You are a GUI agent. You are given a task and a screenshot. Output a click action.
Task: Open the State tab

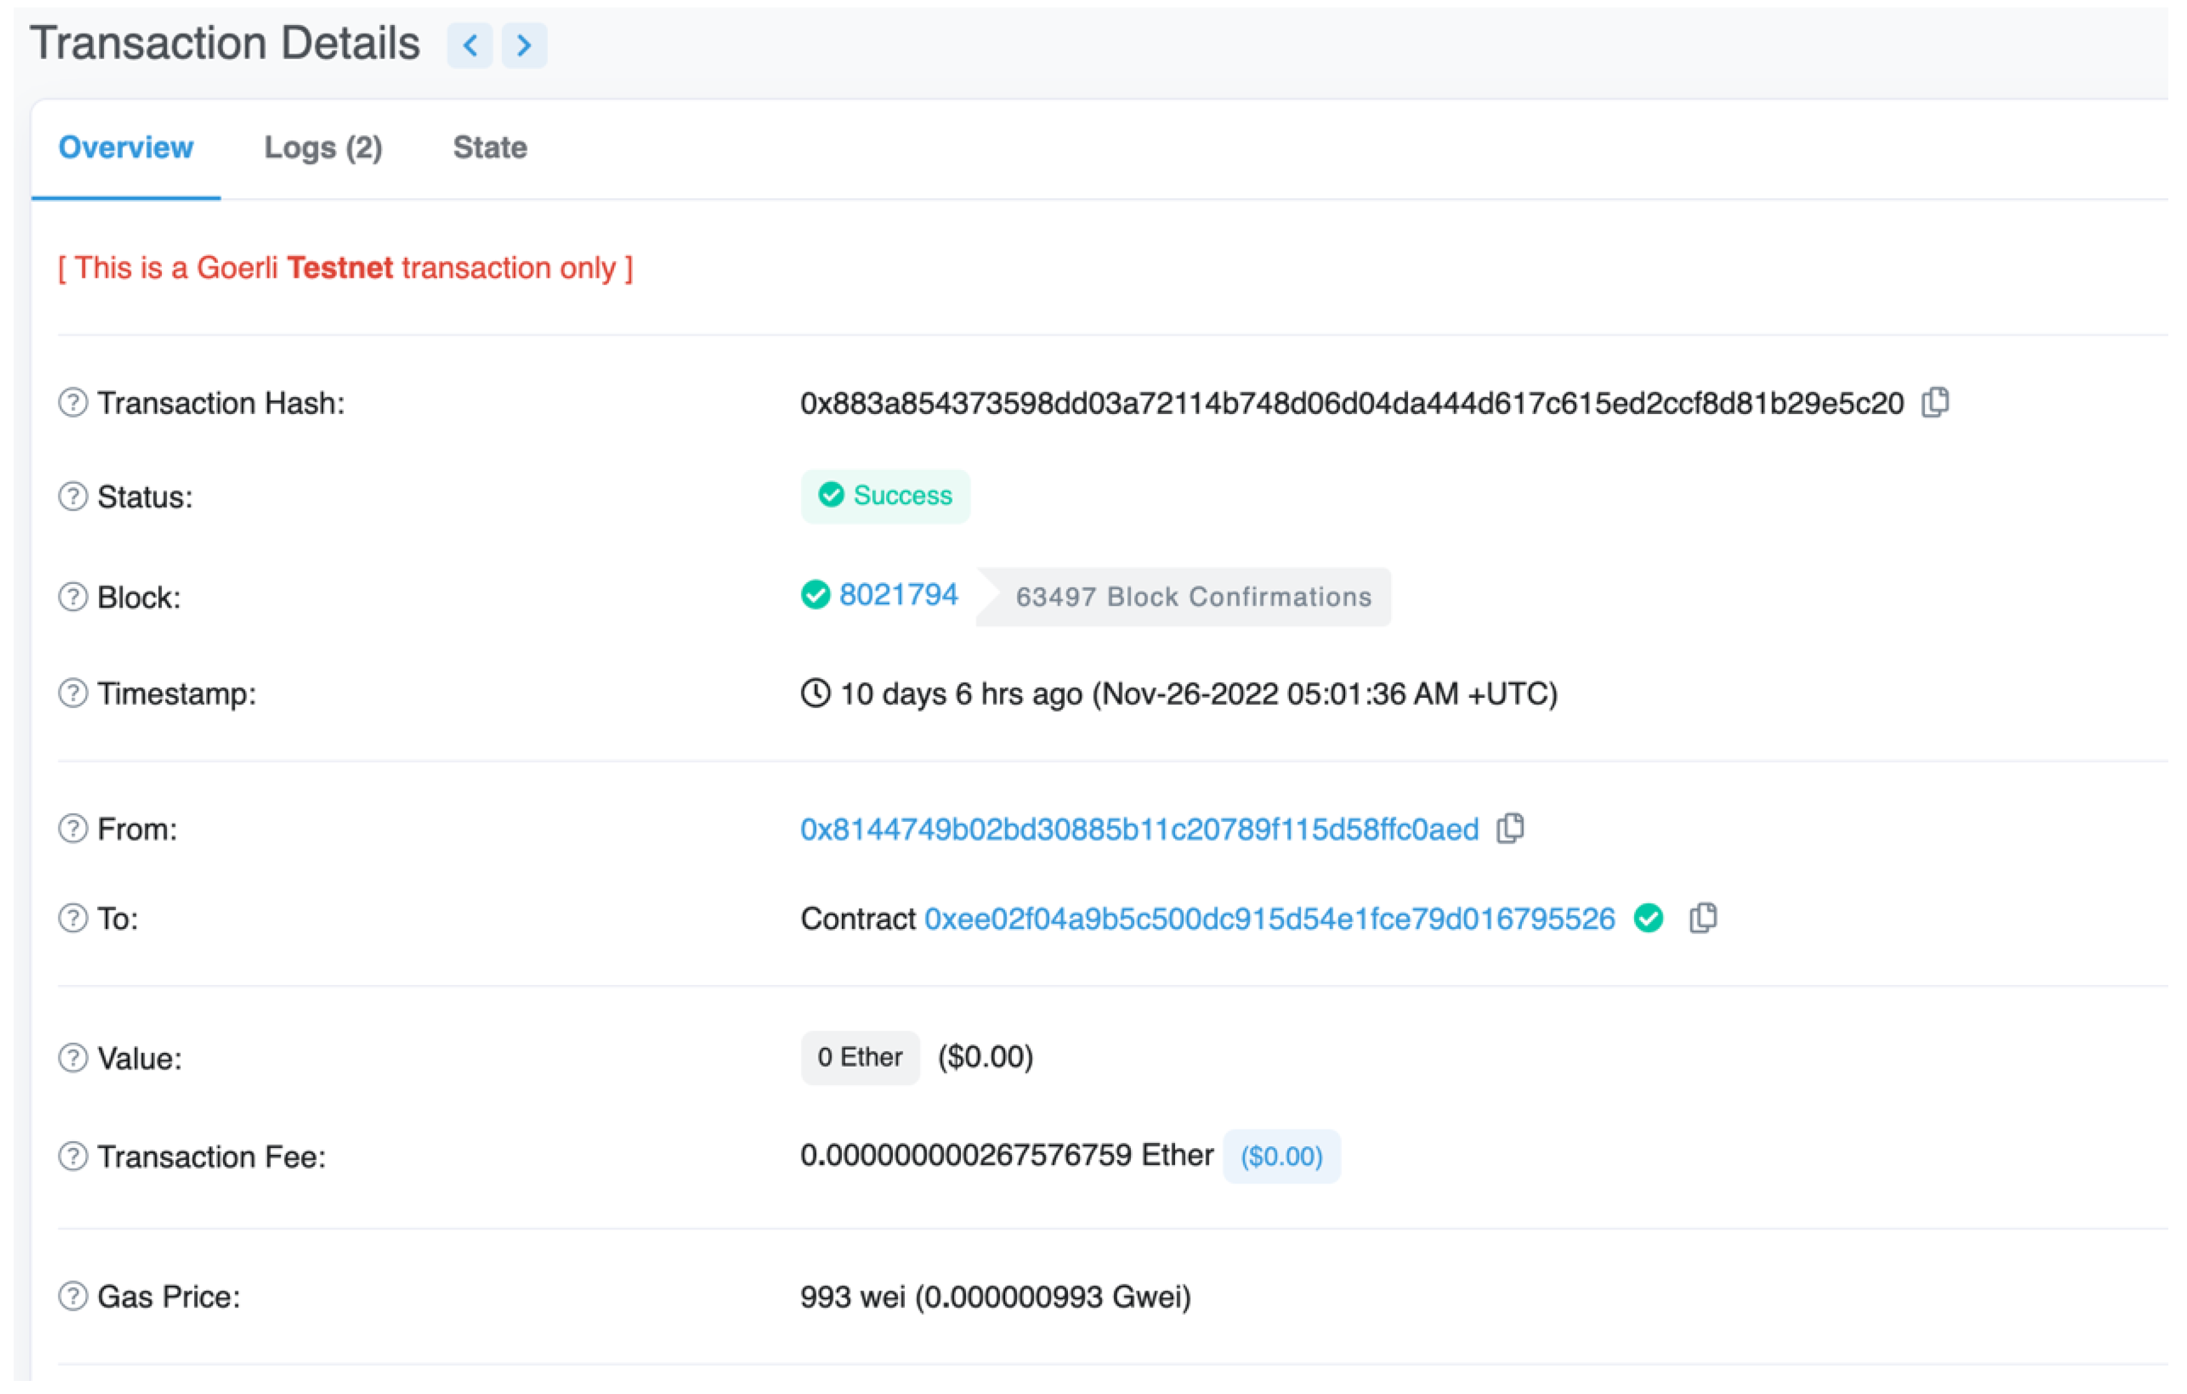pos(489,148)
